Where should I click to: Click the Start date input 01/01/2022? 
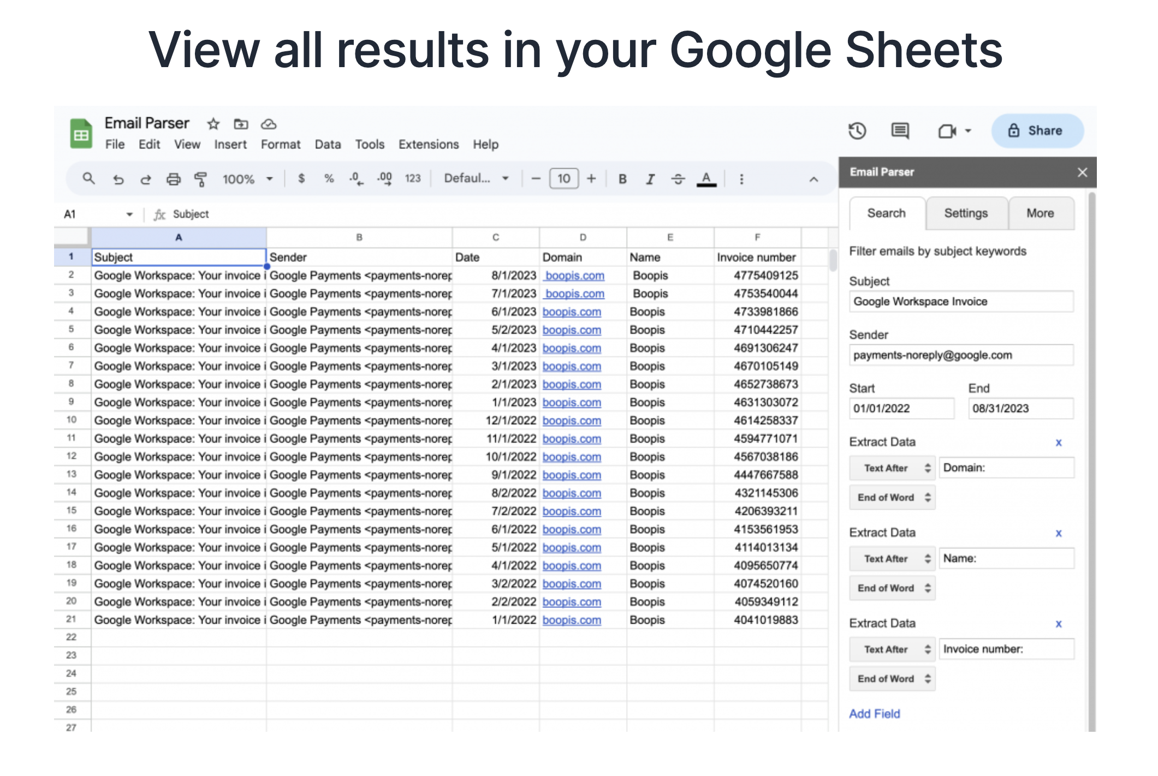(x=902, y=409)
